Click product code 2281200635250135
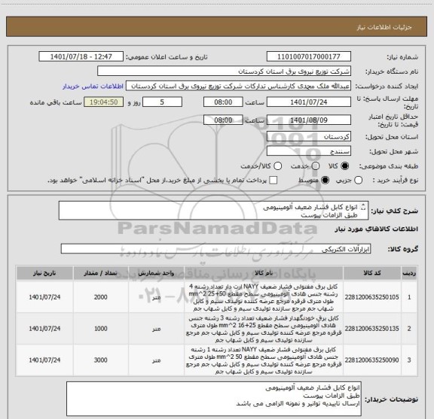This screenshot has height=419, width=434. click(x=371, y=329)
